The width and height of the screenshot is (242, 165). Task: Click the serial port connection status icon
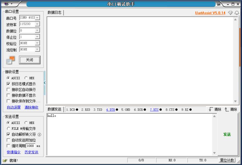click(10, 60)
